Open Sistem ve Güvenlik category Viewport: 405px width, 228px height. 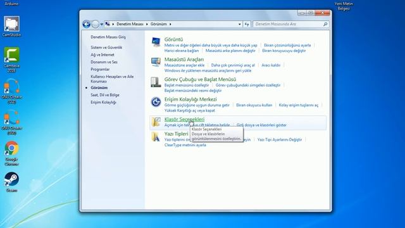coord(106,47)
